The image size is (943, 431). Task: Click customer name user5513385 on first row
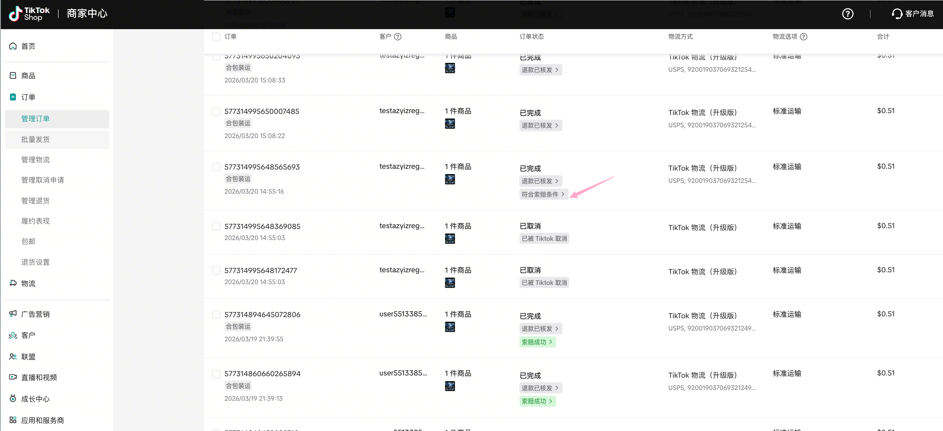[x=403, y=314]
